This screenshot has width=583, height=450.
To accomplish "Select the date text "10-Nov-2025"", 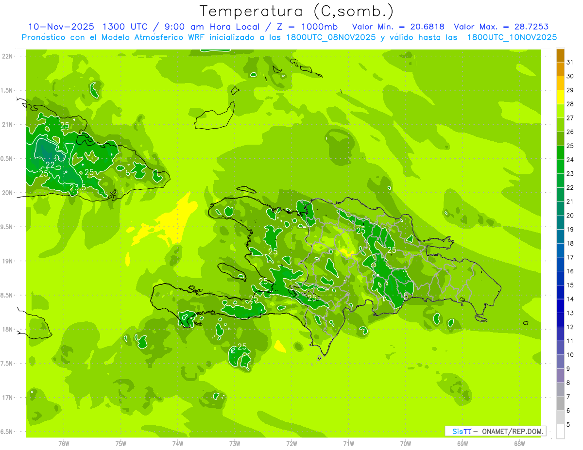I will coord(61,27).
